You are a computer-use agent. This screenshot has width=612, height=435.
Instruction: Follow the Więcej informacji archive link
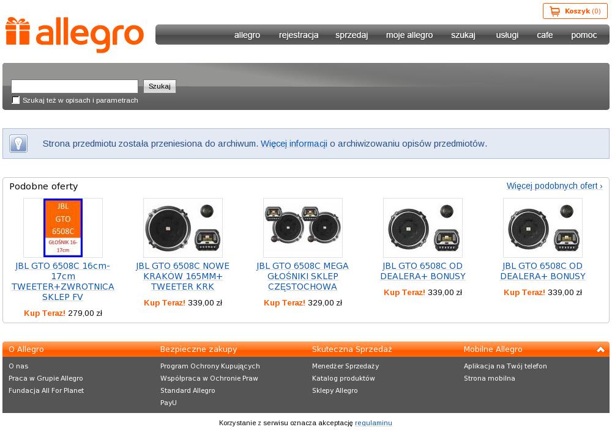[x=294, y=144]
